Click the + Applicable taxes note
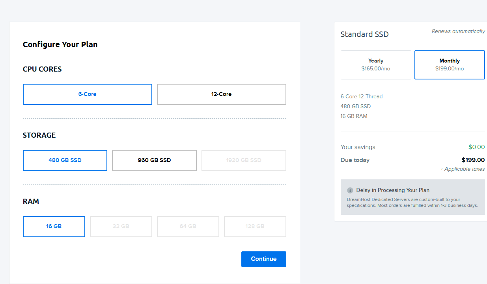The image size is (487, 284). pos(463,169)
